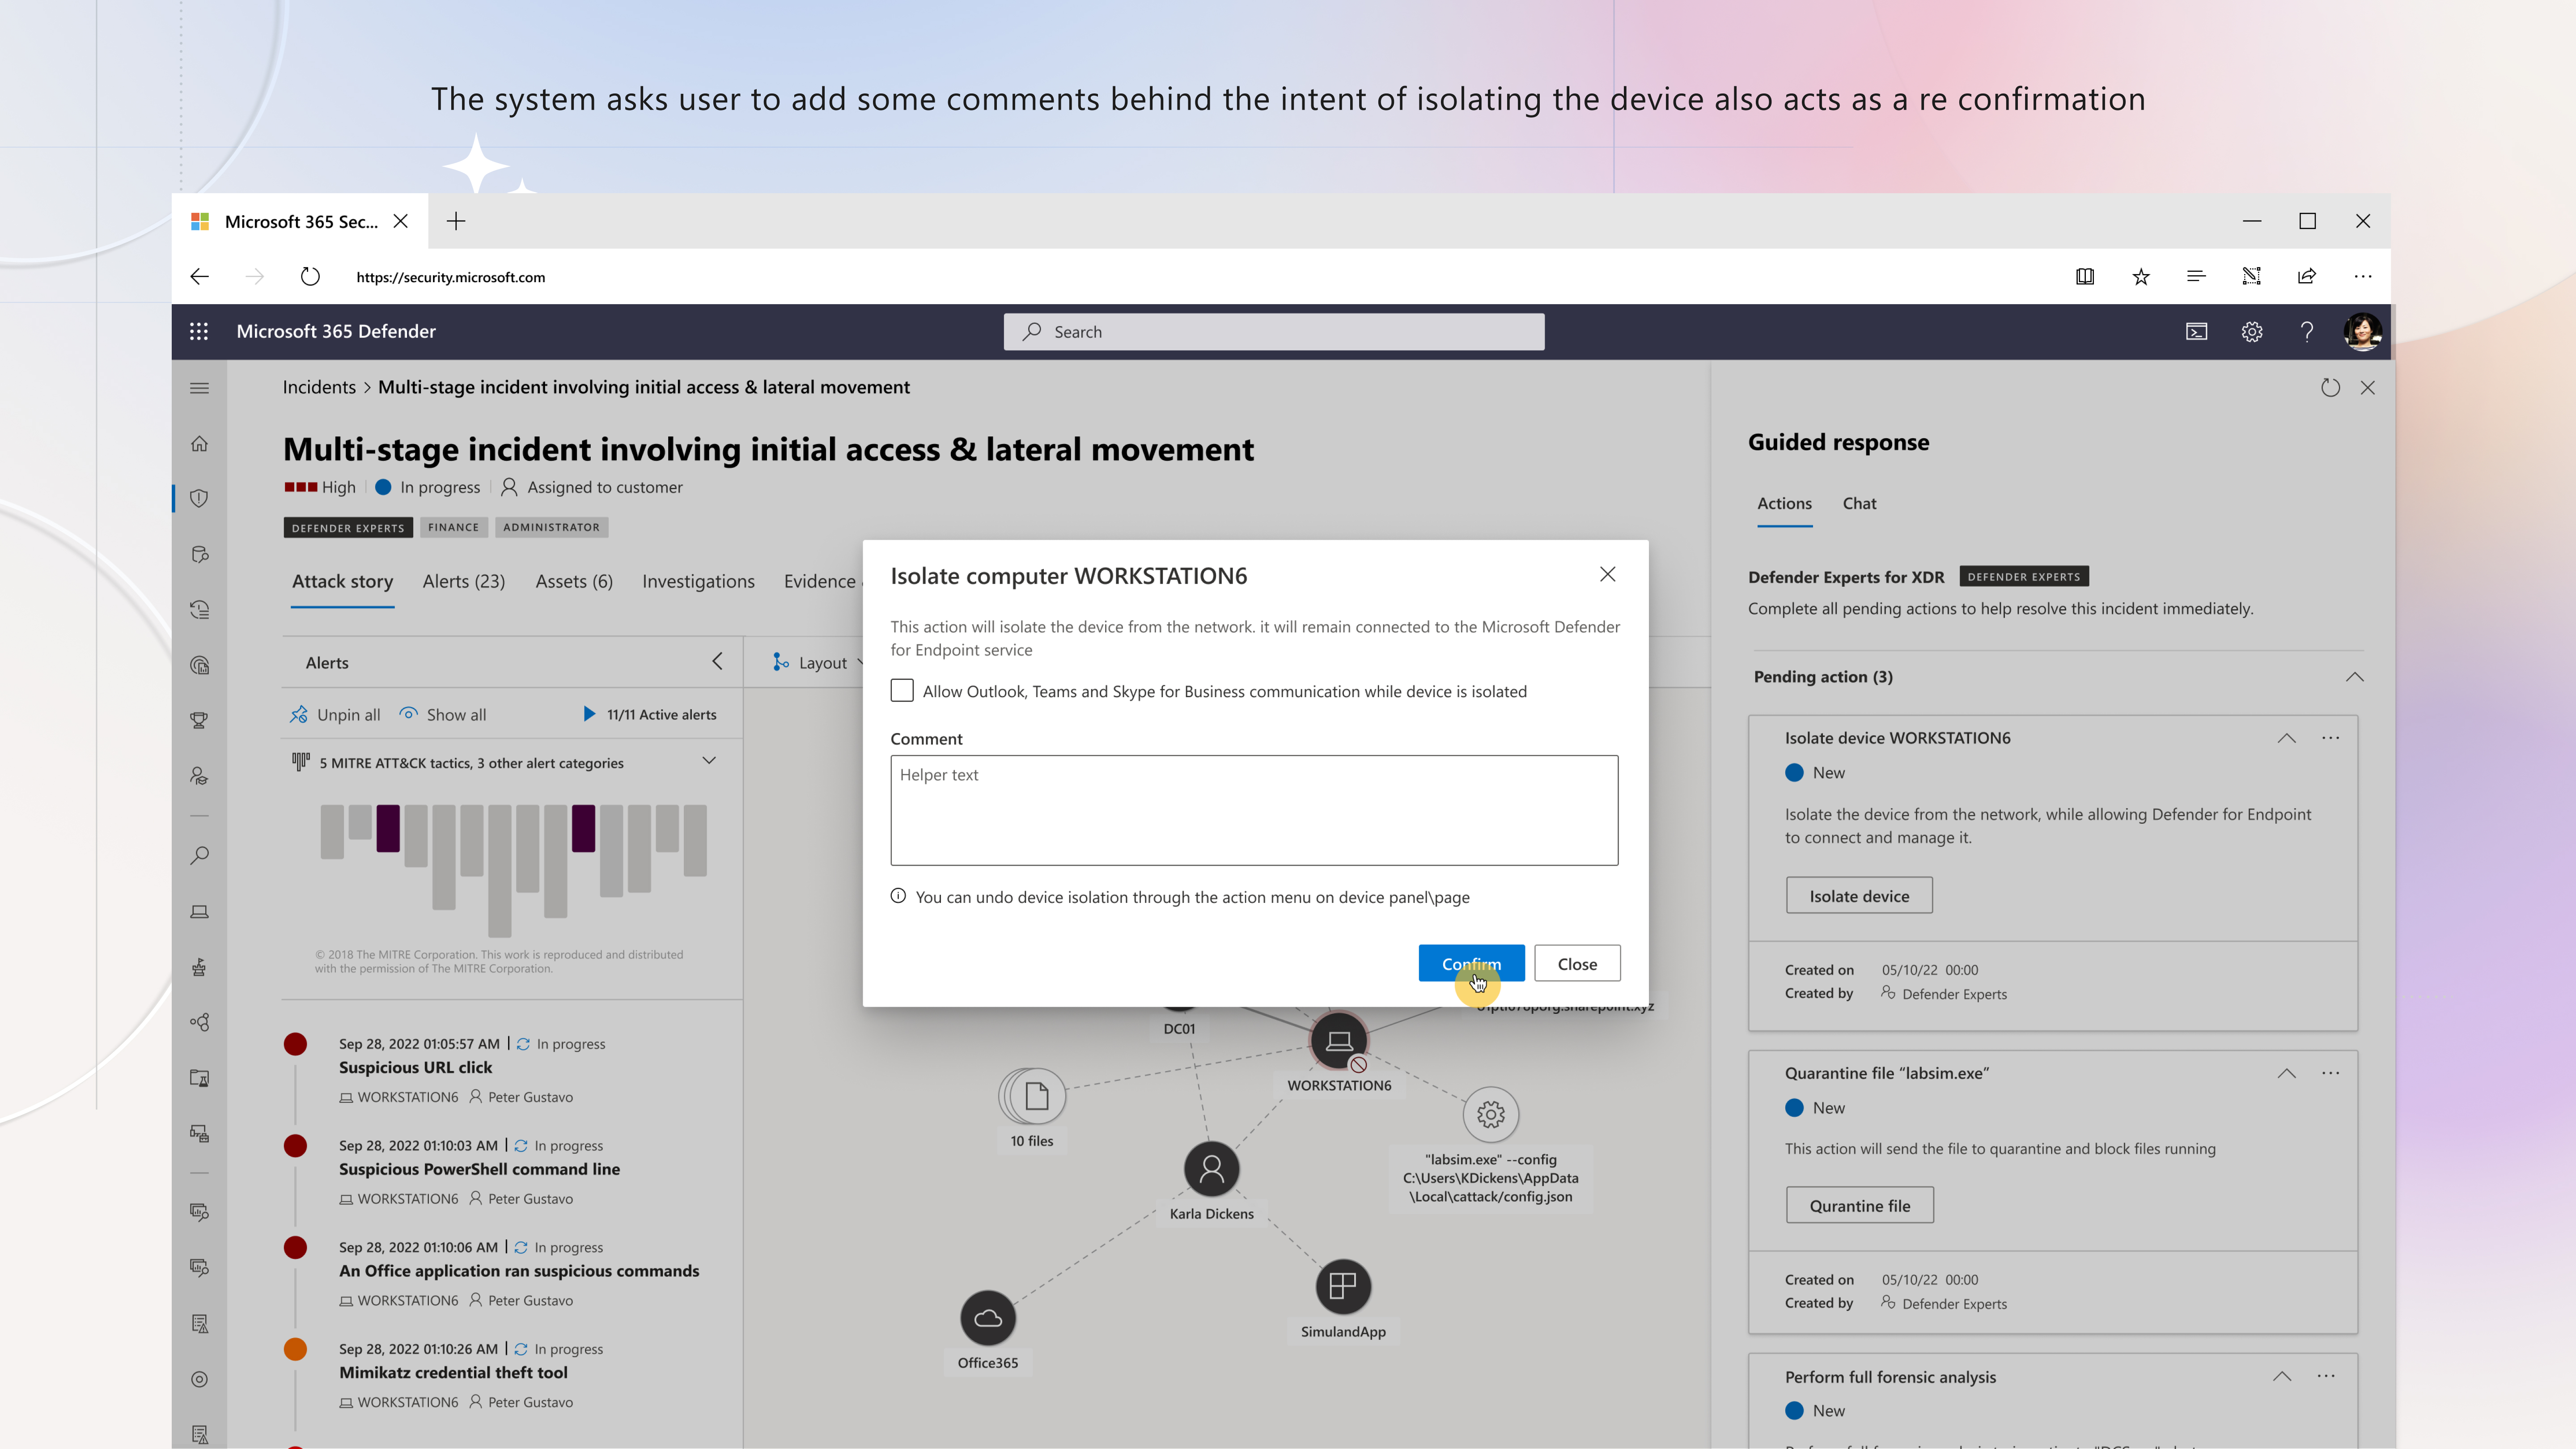Collapse the Pending action section
Image resolution: width=2576 pixels, height=1449 pixels.
point(2355,677)
